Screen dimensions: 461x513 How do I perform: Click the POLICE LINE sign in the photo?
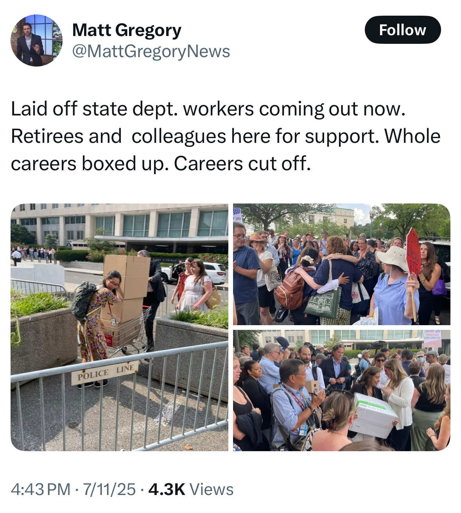pyautogui.click(x=104, y=373)
